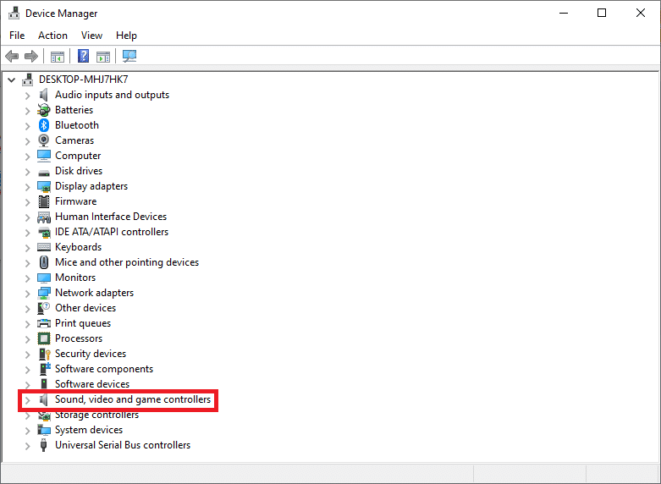Click the Keyboards category icon
Image resolution: width=661 pixels, height=484 pixels.
coord(44,247)
